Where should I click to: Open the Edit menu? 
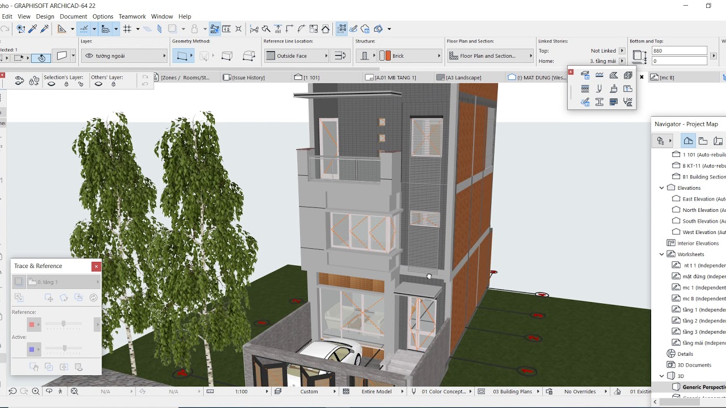point(7,16)
